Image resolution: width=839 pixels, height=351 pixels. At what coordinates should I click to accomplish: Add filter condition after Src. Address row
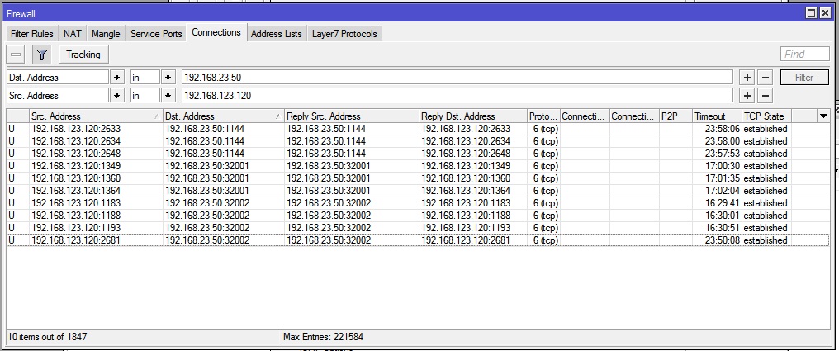747,96
